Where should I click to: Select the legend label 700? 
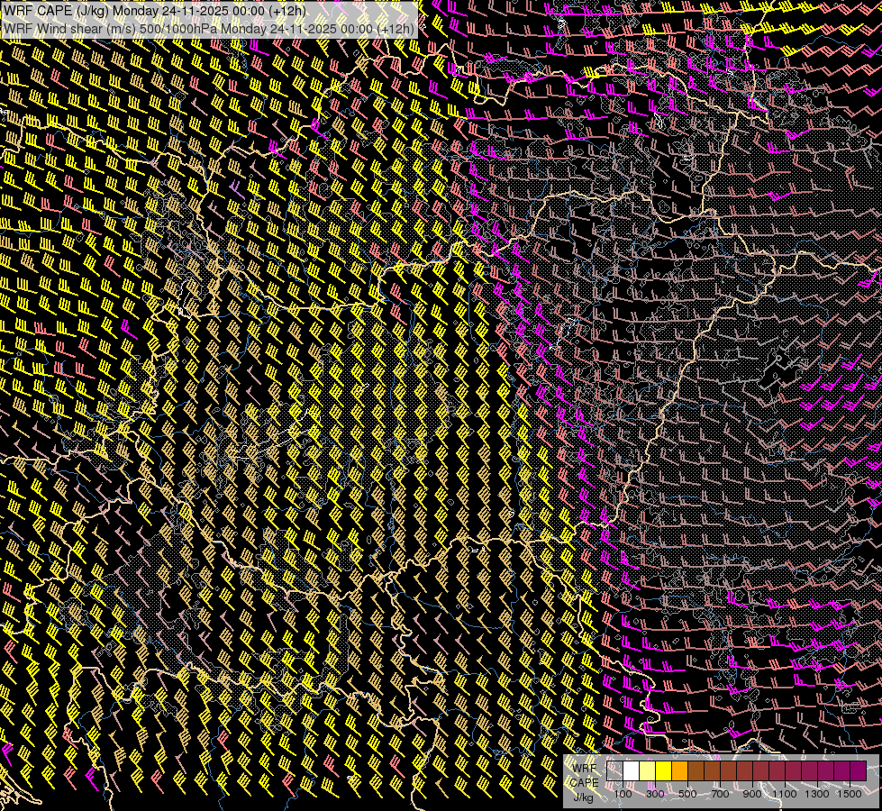(x=720, y=794)
